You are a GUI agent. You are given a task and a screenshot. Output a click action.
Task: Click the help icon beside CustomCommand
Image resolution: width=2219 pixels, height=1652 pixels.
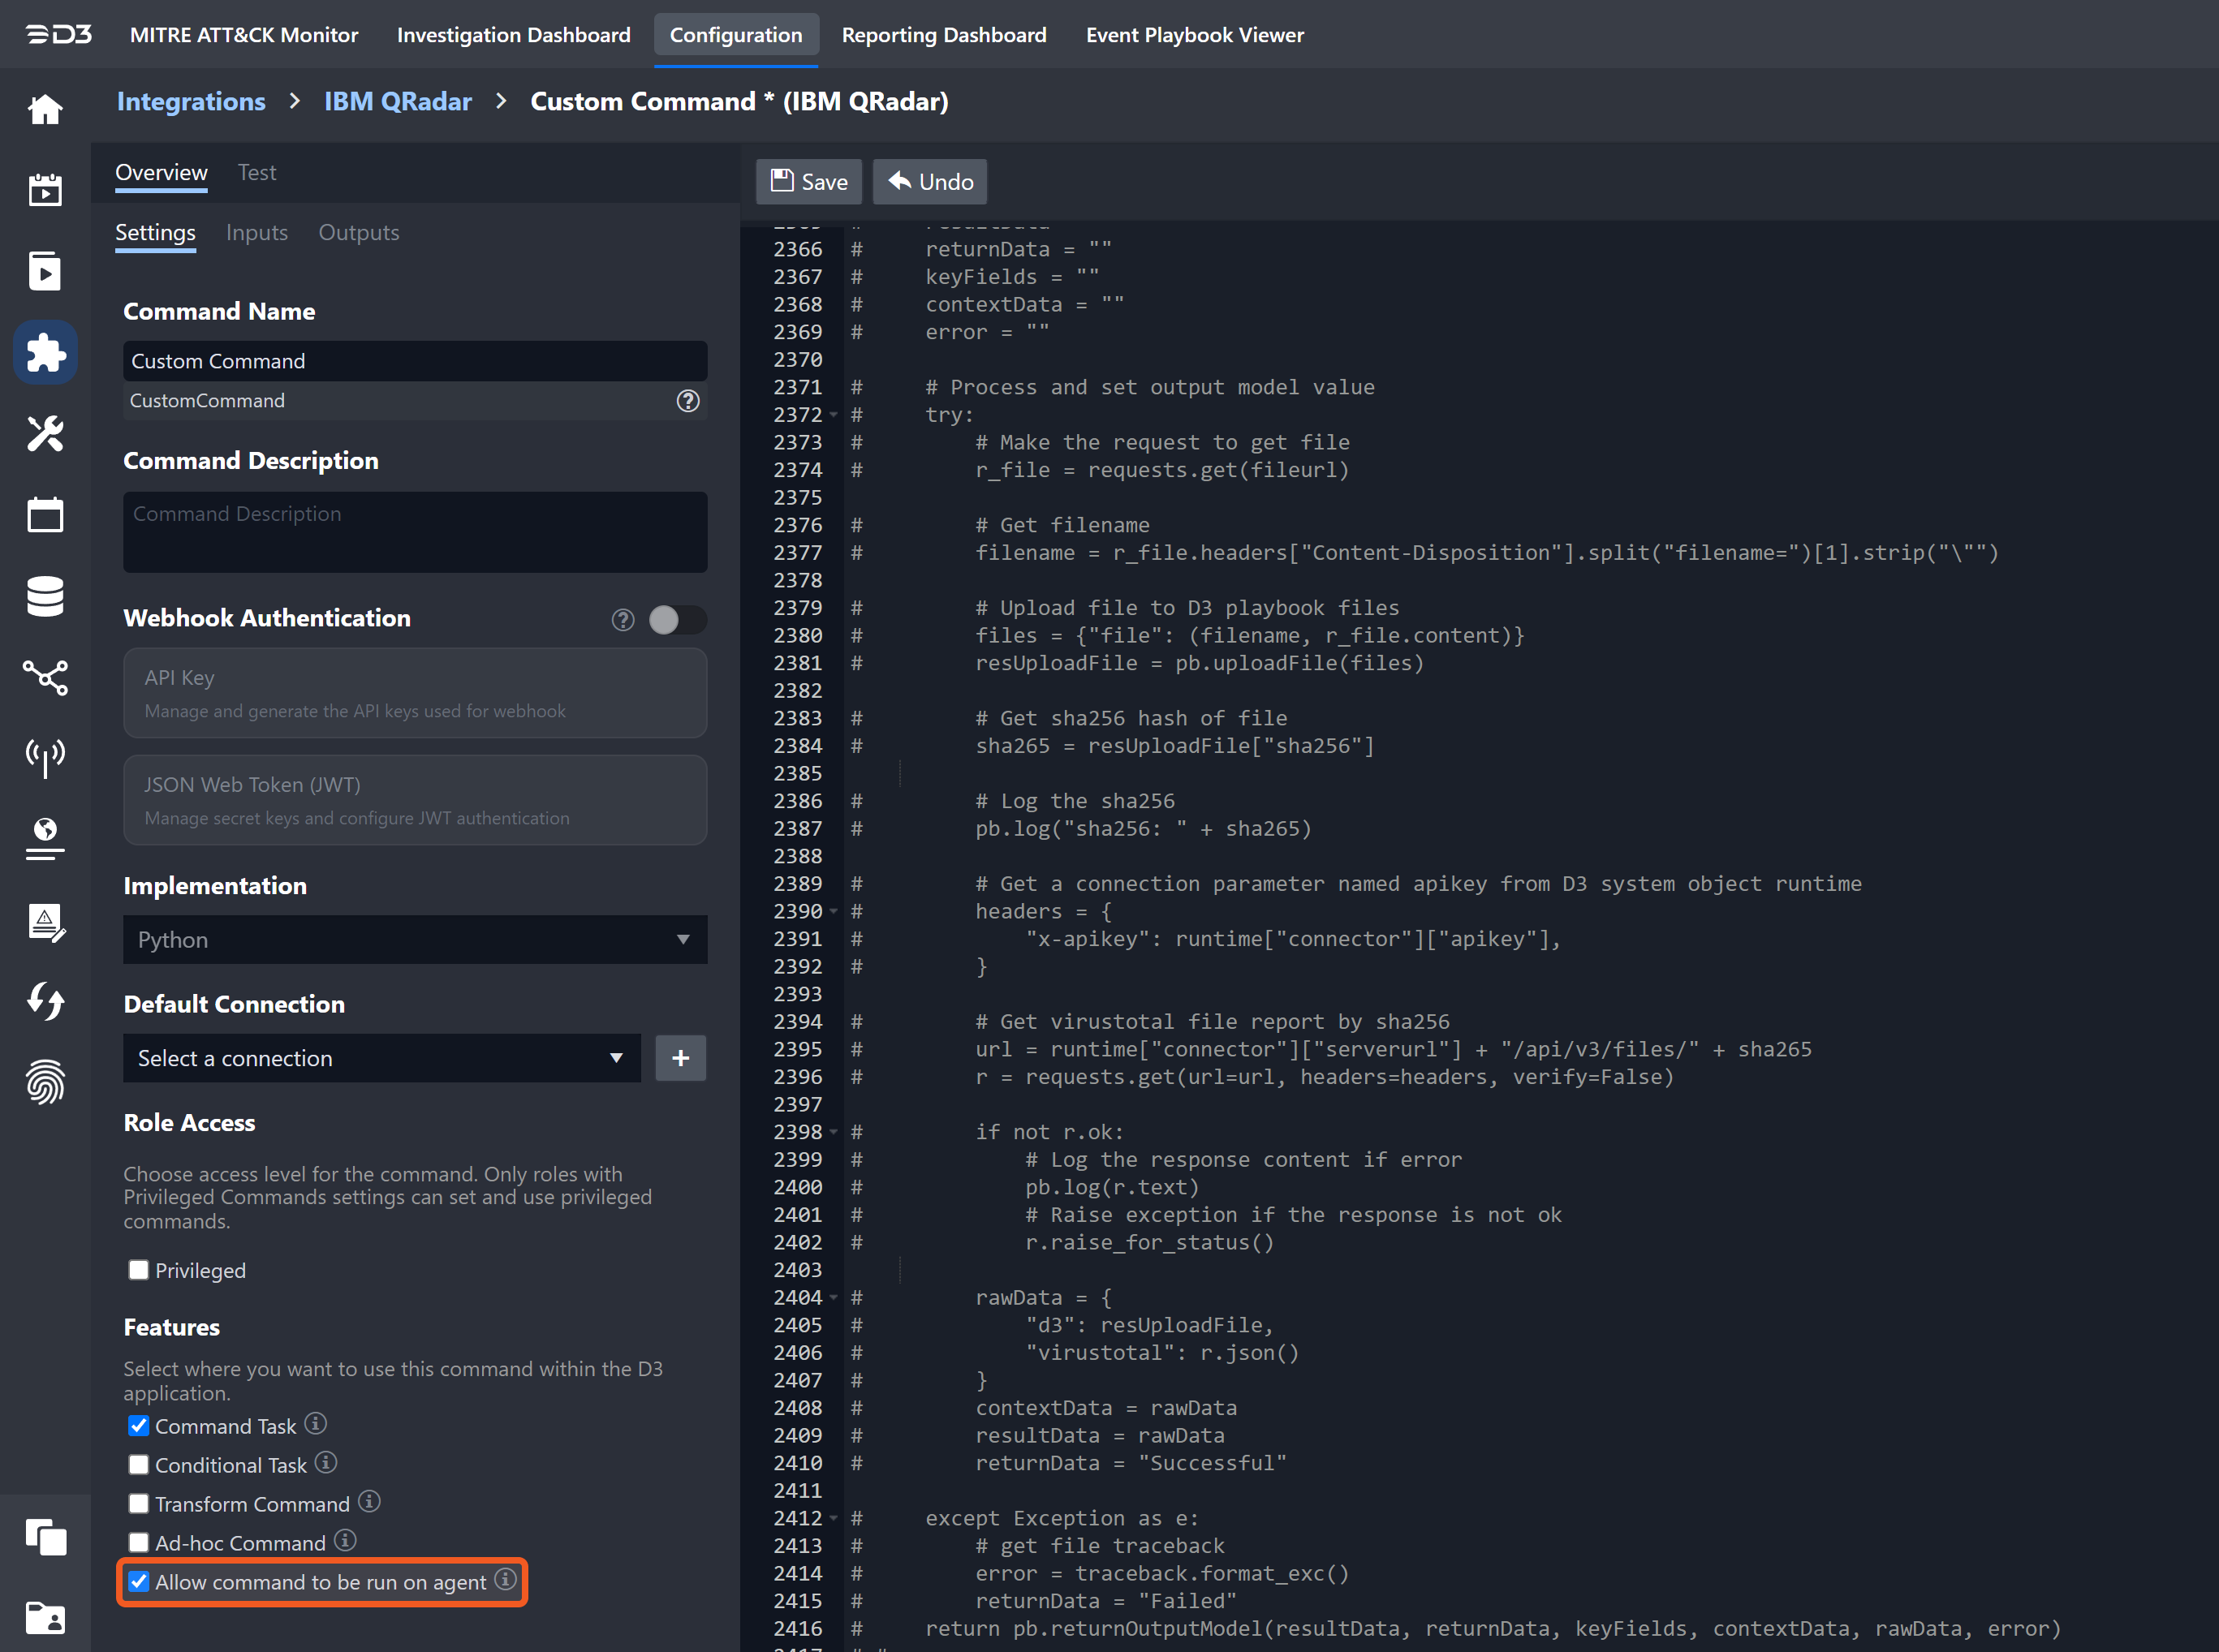click(x=688, y=401)
